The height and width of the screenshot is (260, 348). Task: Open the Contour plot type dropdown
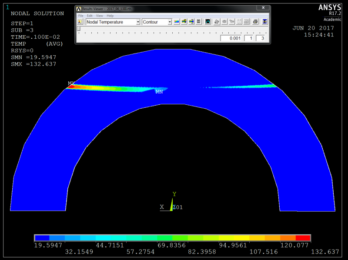(x=170, y=22)
